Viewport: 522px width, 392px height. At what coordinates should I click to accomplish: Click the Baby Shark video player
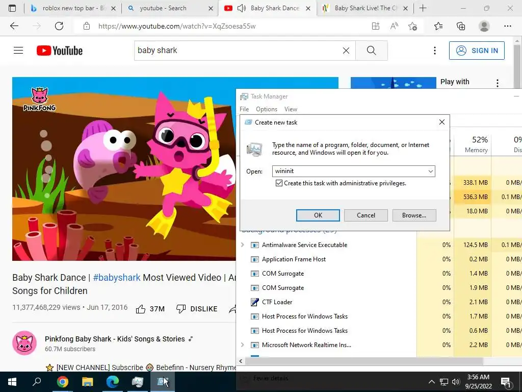(x=124, y=169)
